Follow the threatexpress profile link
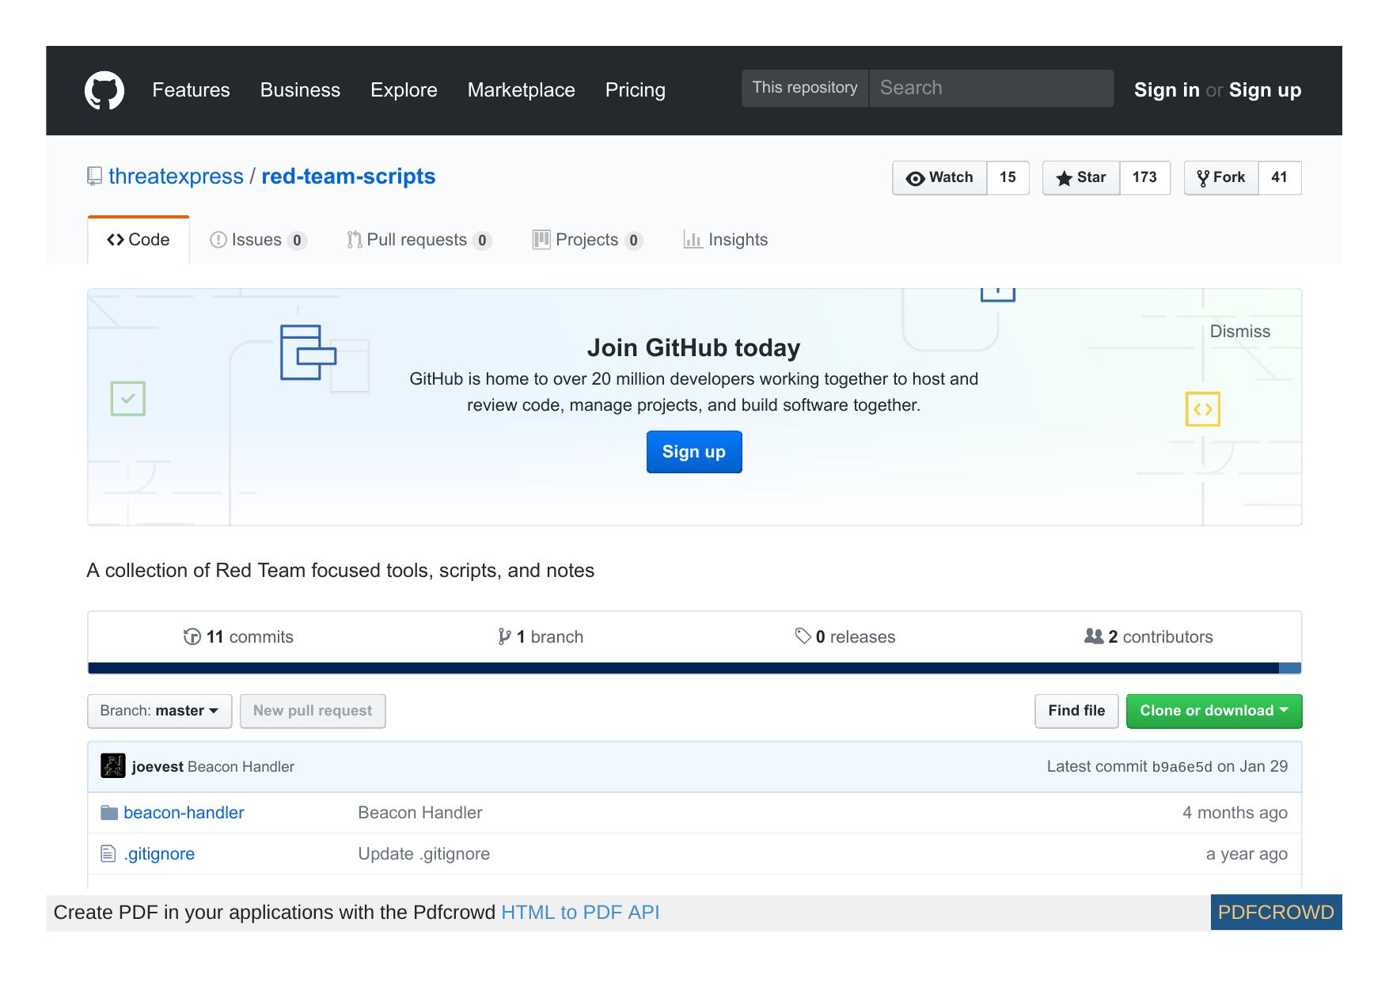Image resolution: width=1389 pixels, height=983 pixels. pyautogui.click(x=176, y=176)
